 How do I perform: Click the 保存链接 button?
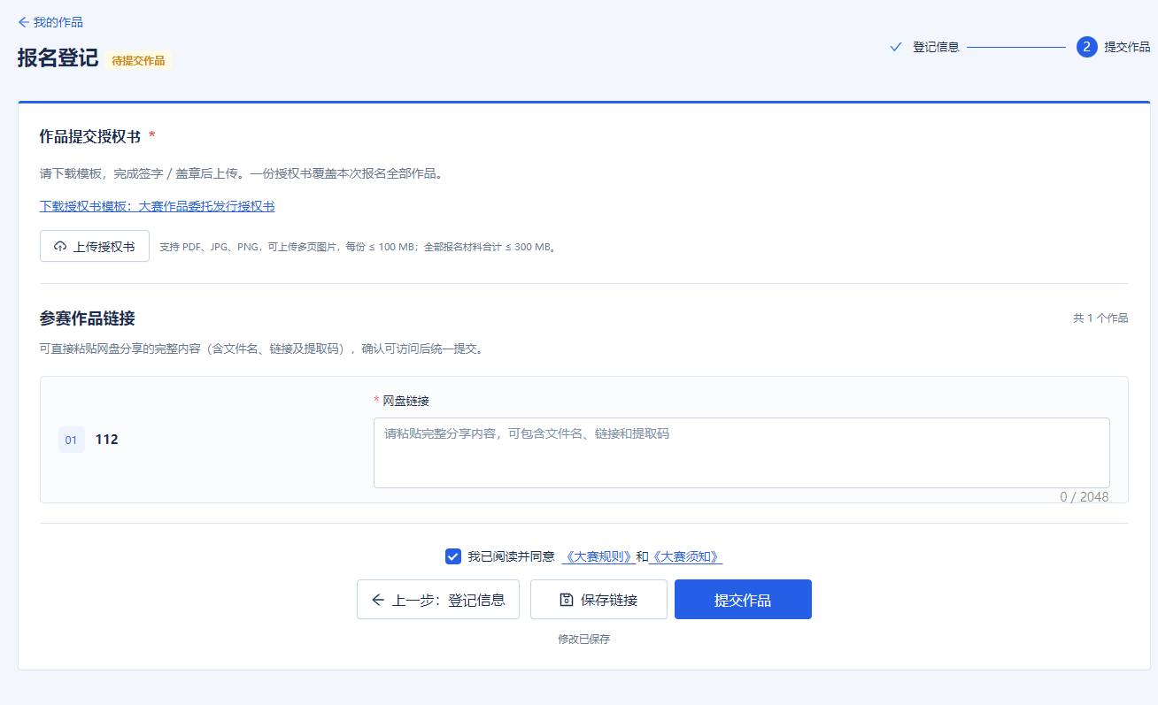pos(598,600)
